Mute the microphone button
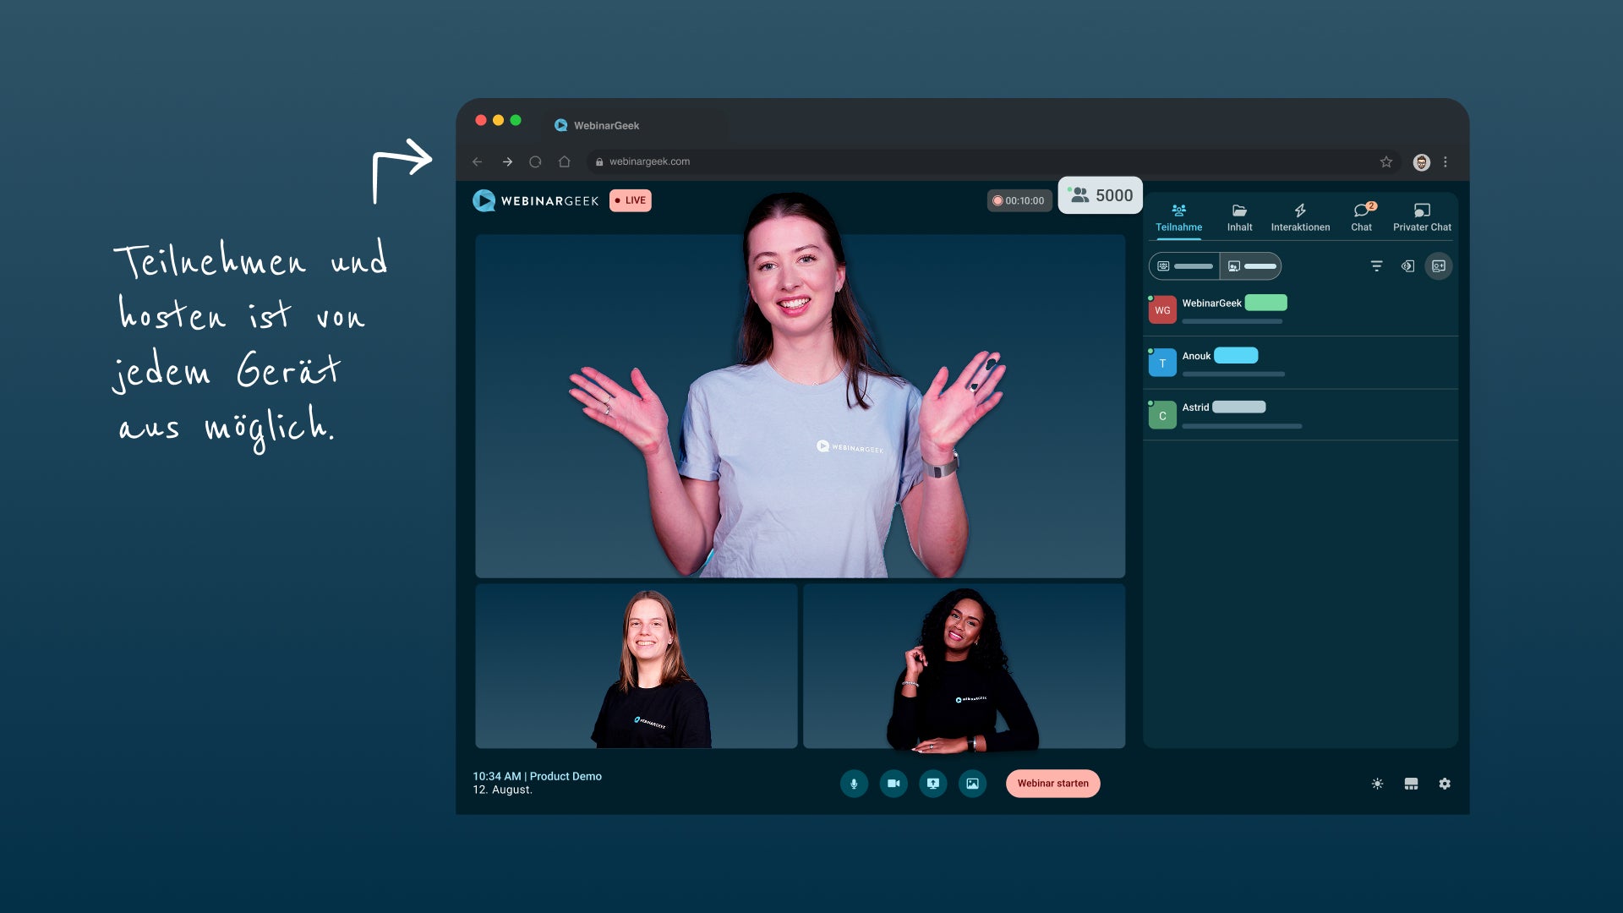The width and height of the screenshot is (1623, 913). click(854, 784)
